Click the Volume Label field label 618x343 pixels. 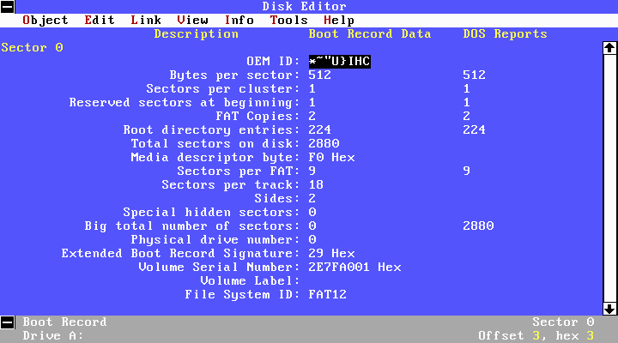pyautogui.click(x=251, y=280)
